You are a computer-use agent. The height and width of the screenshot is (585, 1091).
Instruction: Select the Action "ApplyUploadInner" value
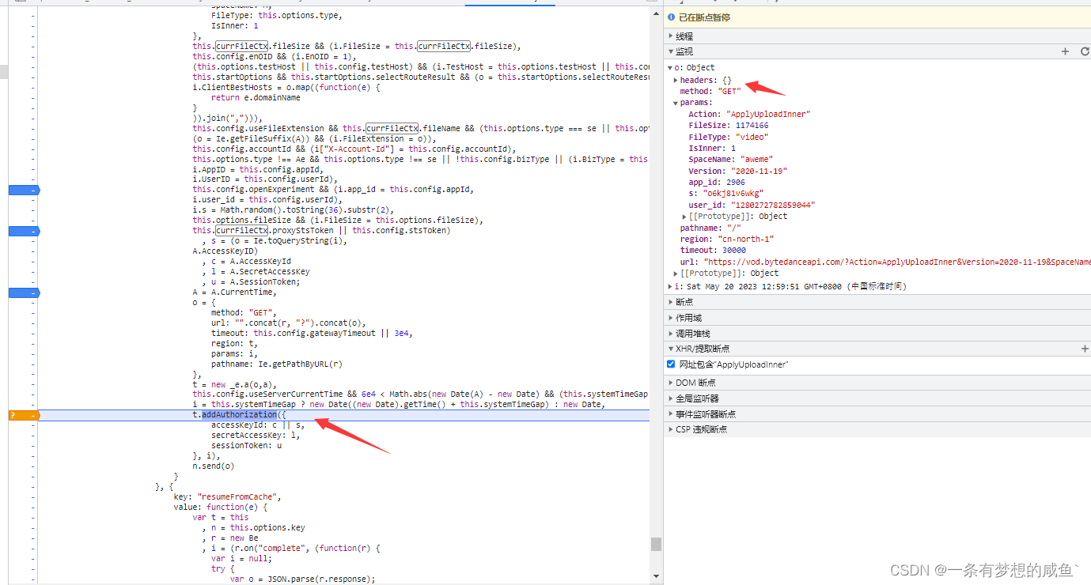pyautogui.click(x=768, y=114)
